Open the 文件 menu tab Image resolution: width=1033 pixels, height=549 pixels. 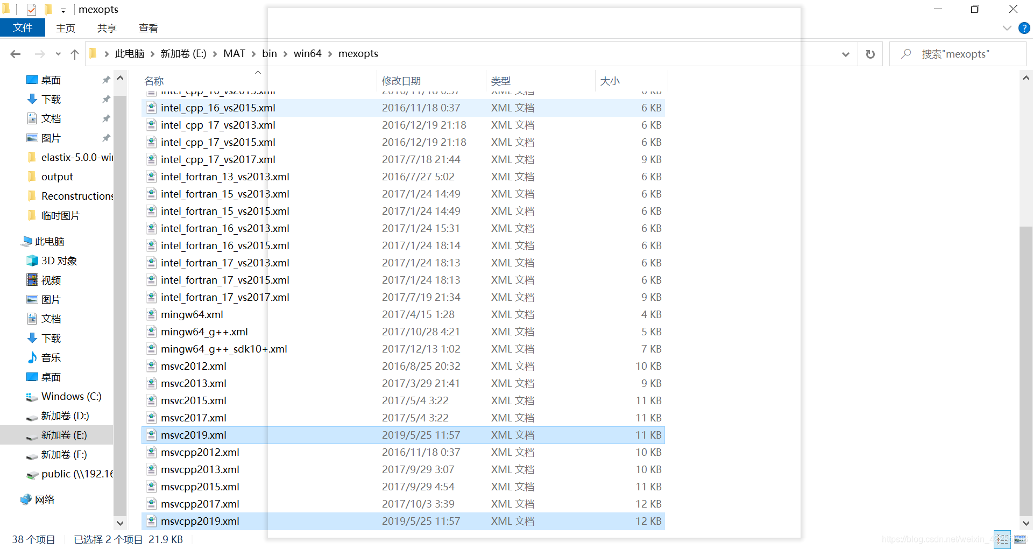click(23, 28)
